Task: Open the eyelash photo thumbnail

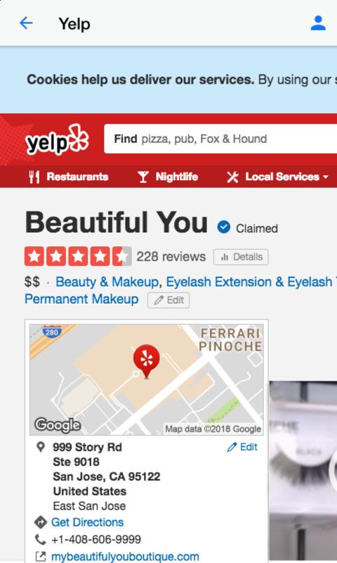Action: click(303, 472)
